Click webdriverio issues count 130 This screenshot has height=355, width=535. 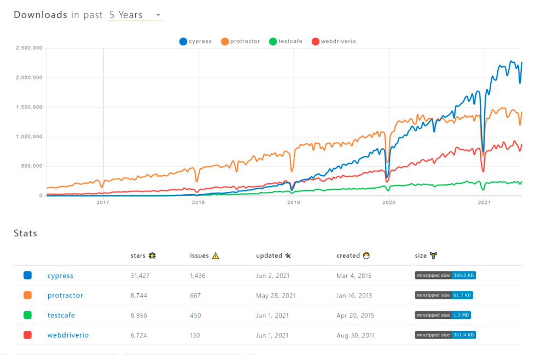(x=195, y=335)
